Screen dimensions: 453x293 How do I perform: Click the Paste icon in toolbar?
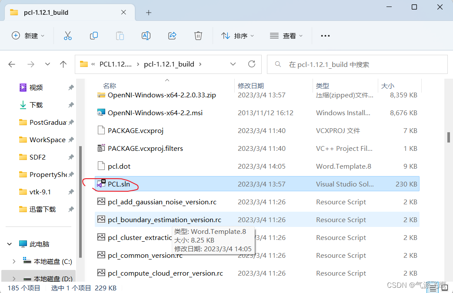click(120, 36)
